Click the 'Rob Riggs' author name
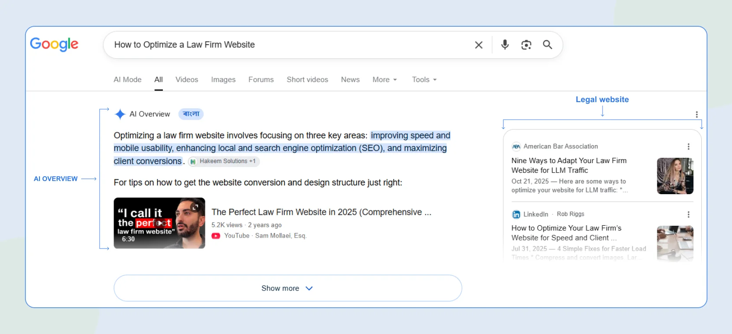Image resolution: width=732 pixels, height=334 pixels. point(571,214)
